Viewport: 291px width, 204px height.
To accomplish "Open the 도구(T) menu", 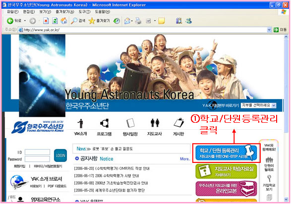I will (x=84, y=12).
